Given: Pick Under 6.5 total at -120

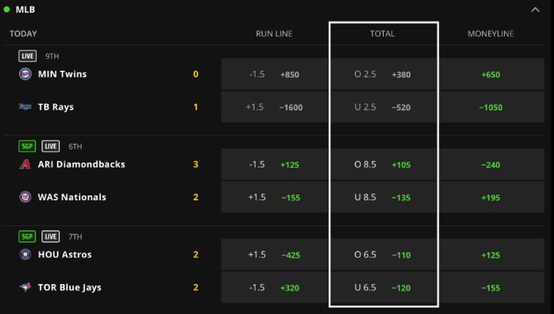Looking at the screenshot, I should tap(383, 288).
